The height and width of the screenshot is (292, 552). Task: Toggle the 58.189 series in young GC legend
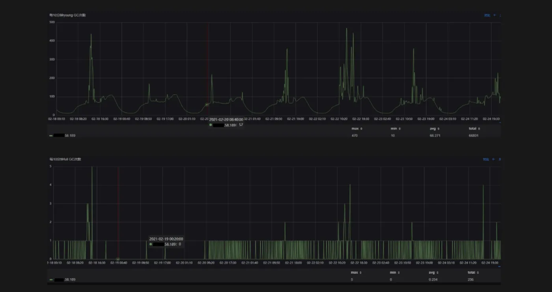(x=64, y=136)
